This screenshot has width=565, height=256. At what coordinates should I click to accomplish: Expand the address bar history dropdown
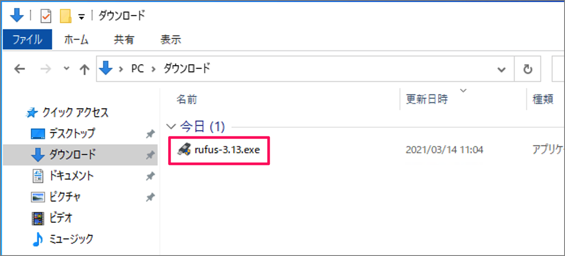(x=501, y=69)
